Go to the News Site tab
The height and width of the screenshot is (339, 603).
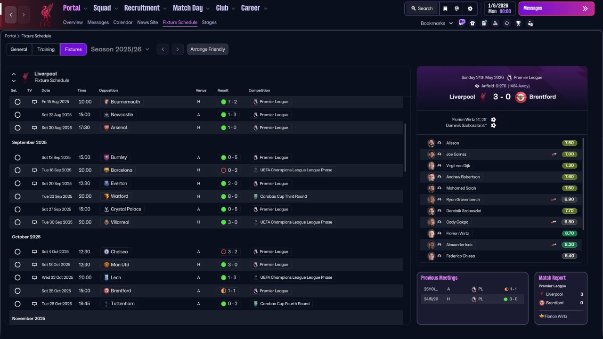click(x=147, y=22)
